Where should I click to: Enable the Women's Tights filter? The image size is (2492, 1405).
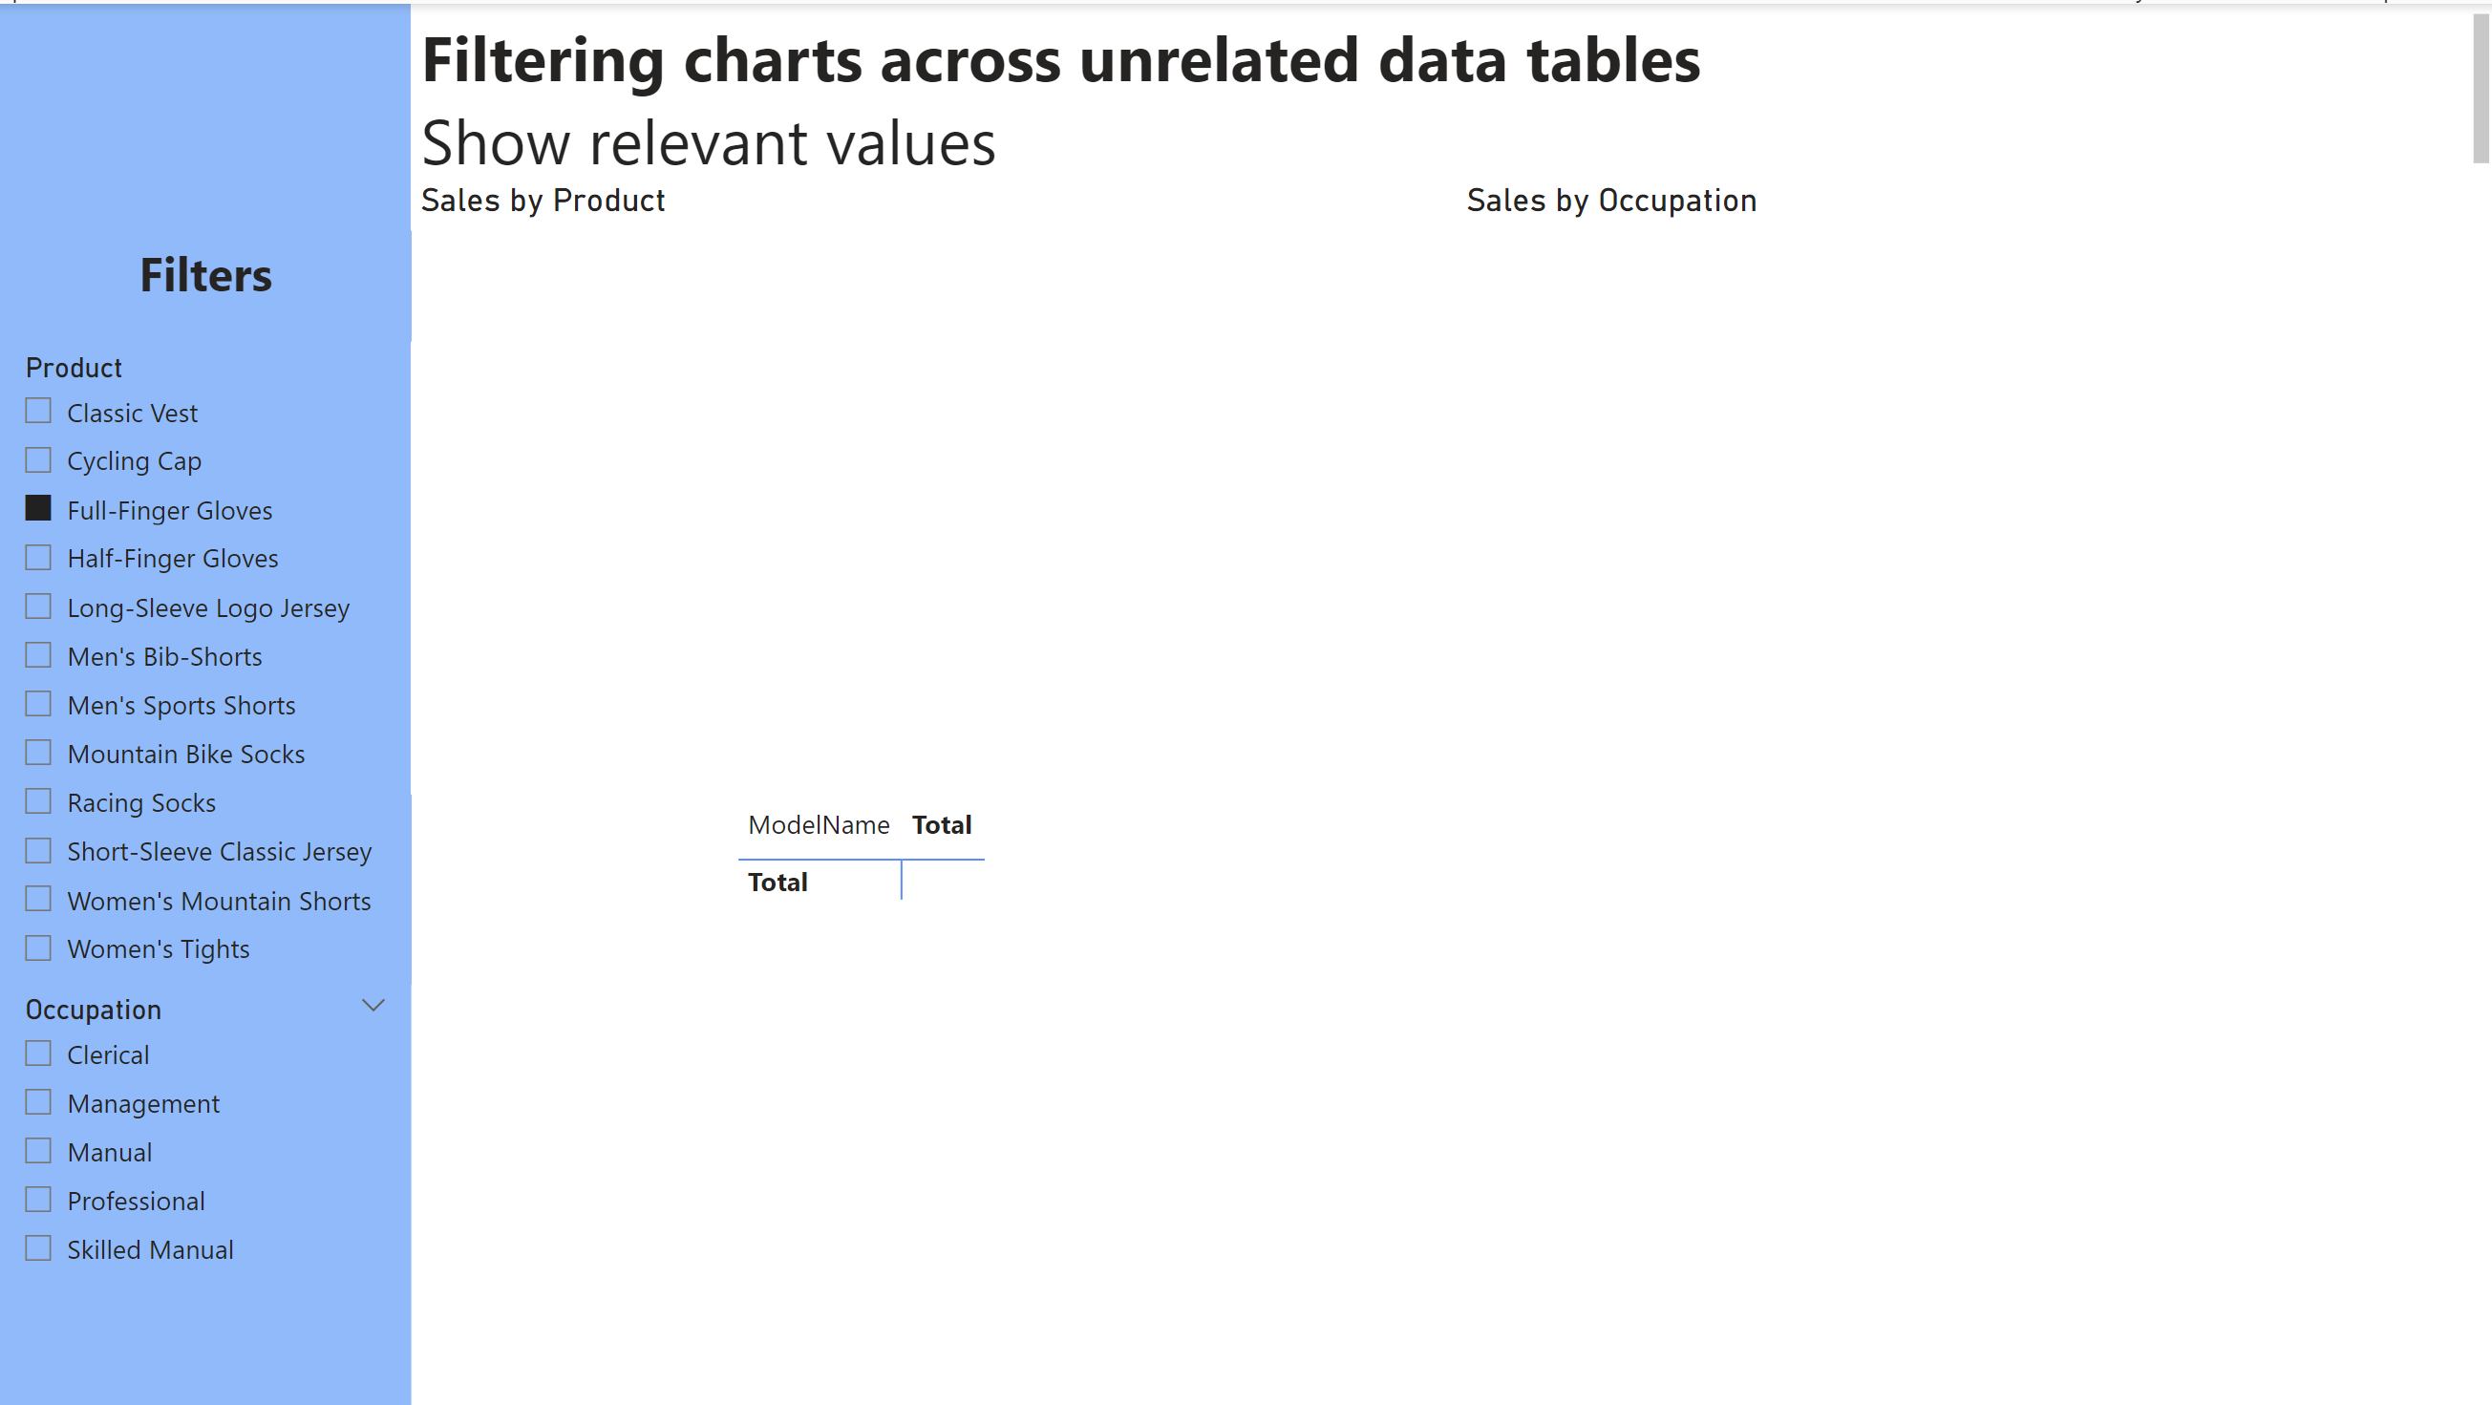click(x=37, y=948)
